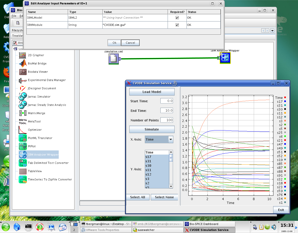Open the TreeView tab
Viewport: 298px width, 233px height.
[x=17, y=36]
